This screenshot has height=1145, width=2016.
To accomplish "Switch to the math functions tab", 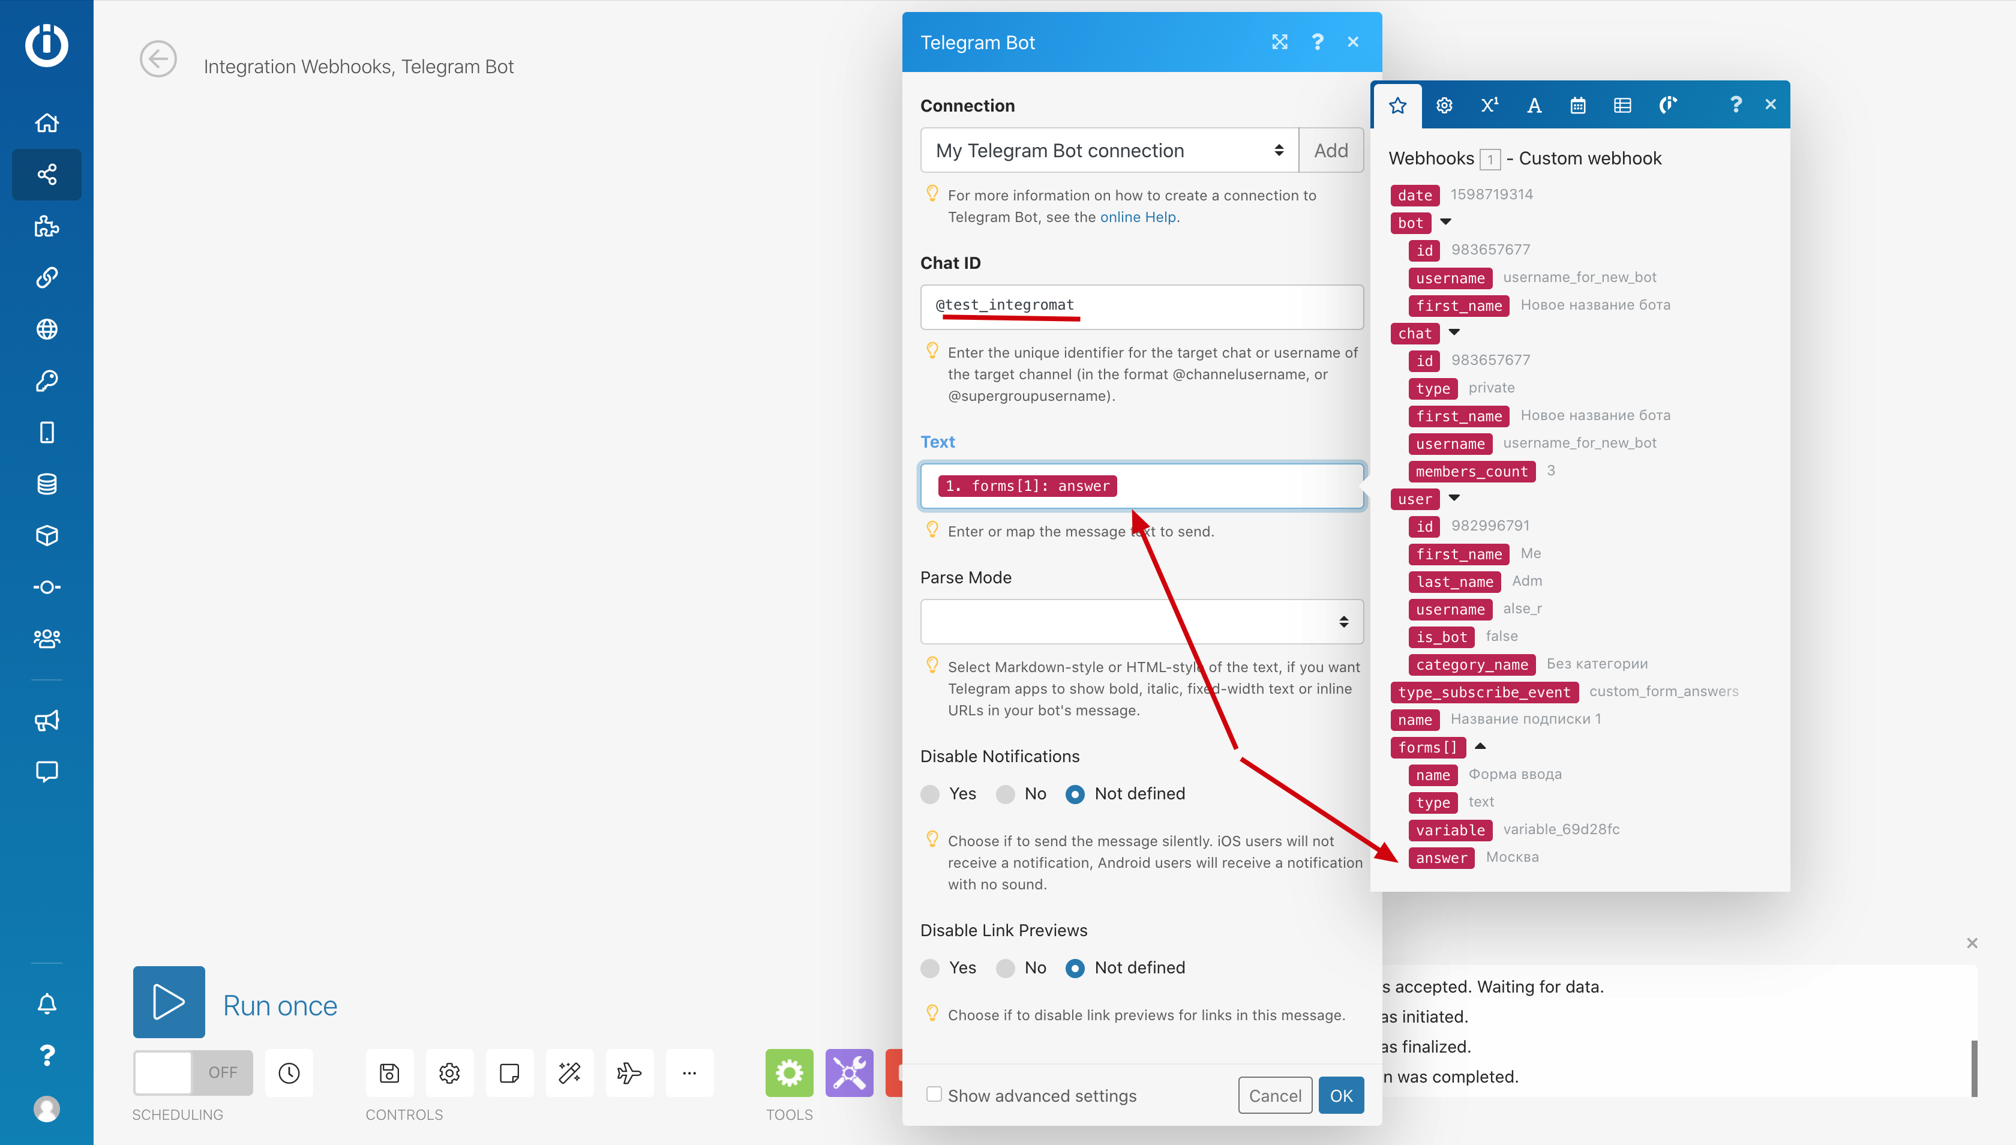I will (1489, 106).
